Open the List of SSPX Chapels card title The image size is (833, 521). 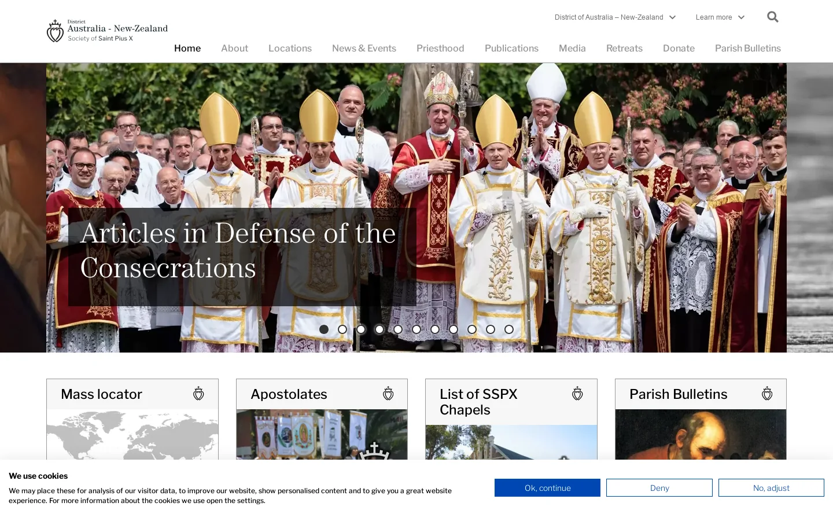478,402
